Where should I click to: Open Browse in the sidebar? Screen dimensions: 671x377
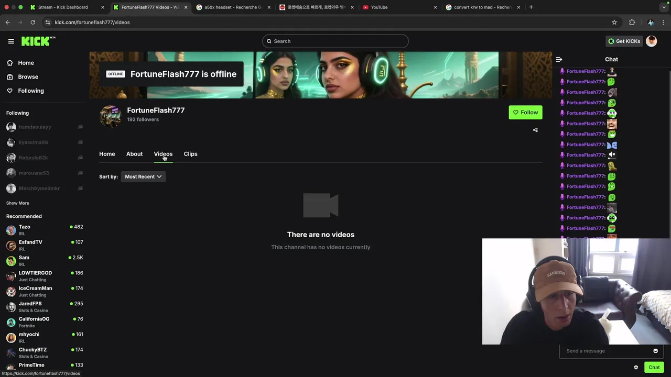tap(28, 77)
